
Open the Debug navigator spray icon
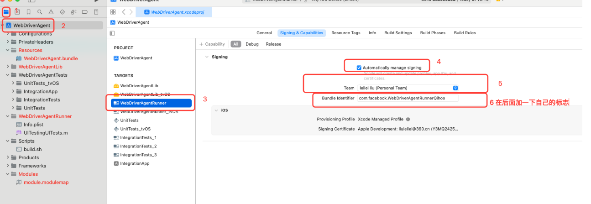73,12
